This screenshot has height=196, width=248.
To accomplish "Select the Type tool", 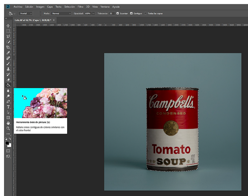I will click(x=8, y=107).
